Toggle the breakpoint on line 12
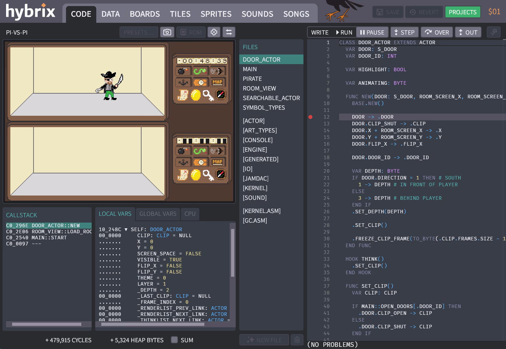 coord(310,117)
